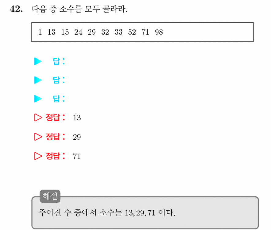
Task: Click the explanation sentence in the gray box
Action: pyautogui.click(x=107, y=212)
